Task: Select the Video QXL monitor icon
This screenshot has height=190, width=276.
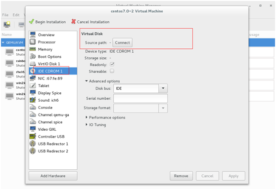Action: 33,129
